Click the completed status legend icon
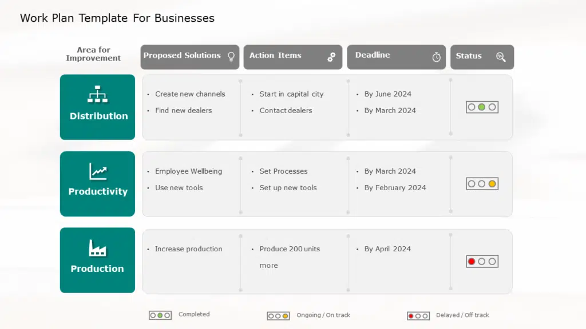The height and width of the screenshot is (329, 586). (160, 315)
